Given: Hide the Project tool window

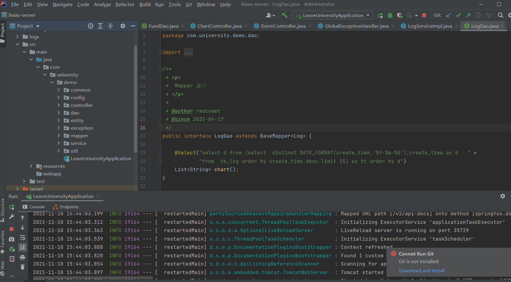Looking at the screenshot, I should pyautogui.click(x=133, y=26).
